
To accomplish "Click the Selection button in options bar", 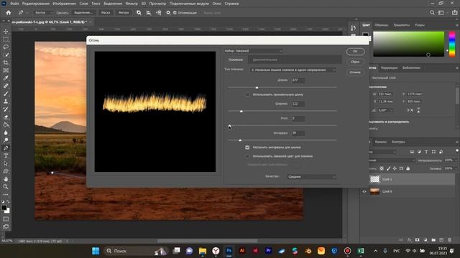I will tap(83, 13).
